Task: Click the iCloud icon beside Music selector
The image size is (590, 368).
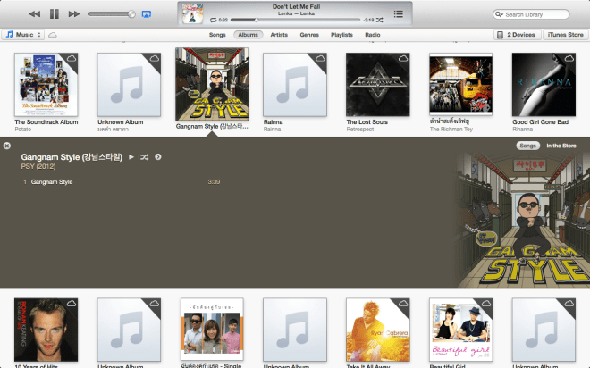Action: tap(52, 35)
